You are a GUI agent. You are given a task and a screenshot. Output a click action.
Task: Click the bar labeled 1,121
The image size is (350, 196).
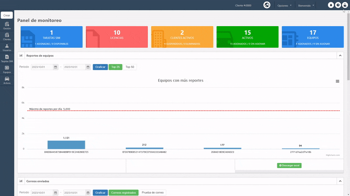(x=66, y=145)
